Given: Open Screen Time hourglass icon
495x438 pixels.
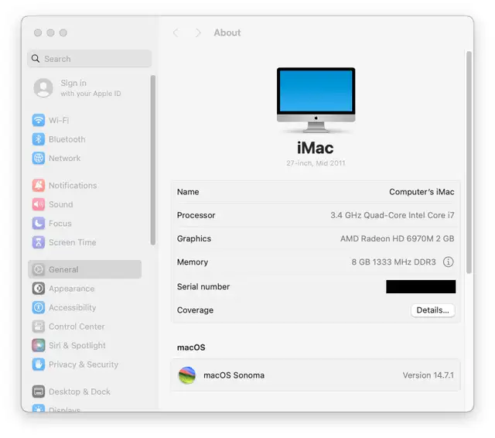Looking at the screenshot, I should [x=39, y=242].
